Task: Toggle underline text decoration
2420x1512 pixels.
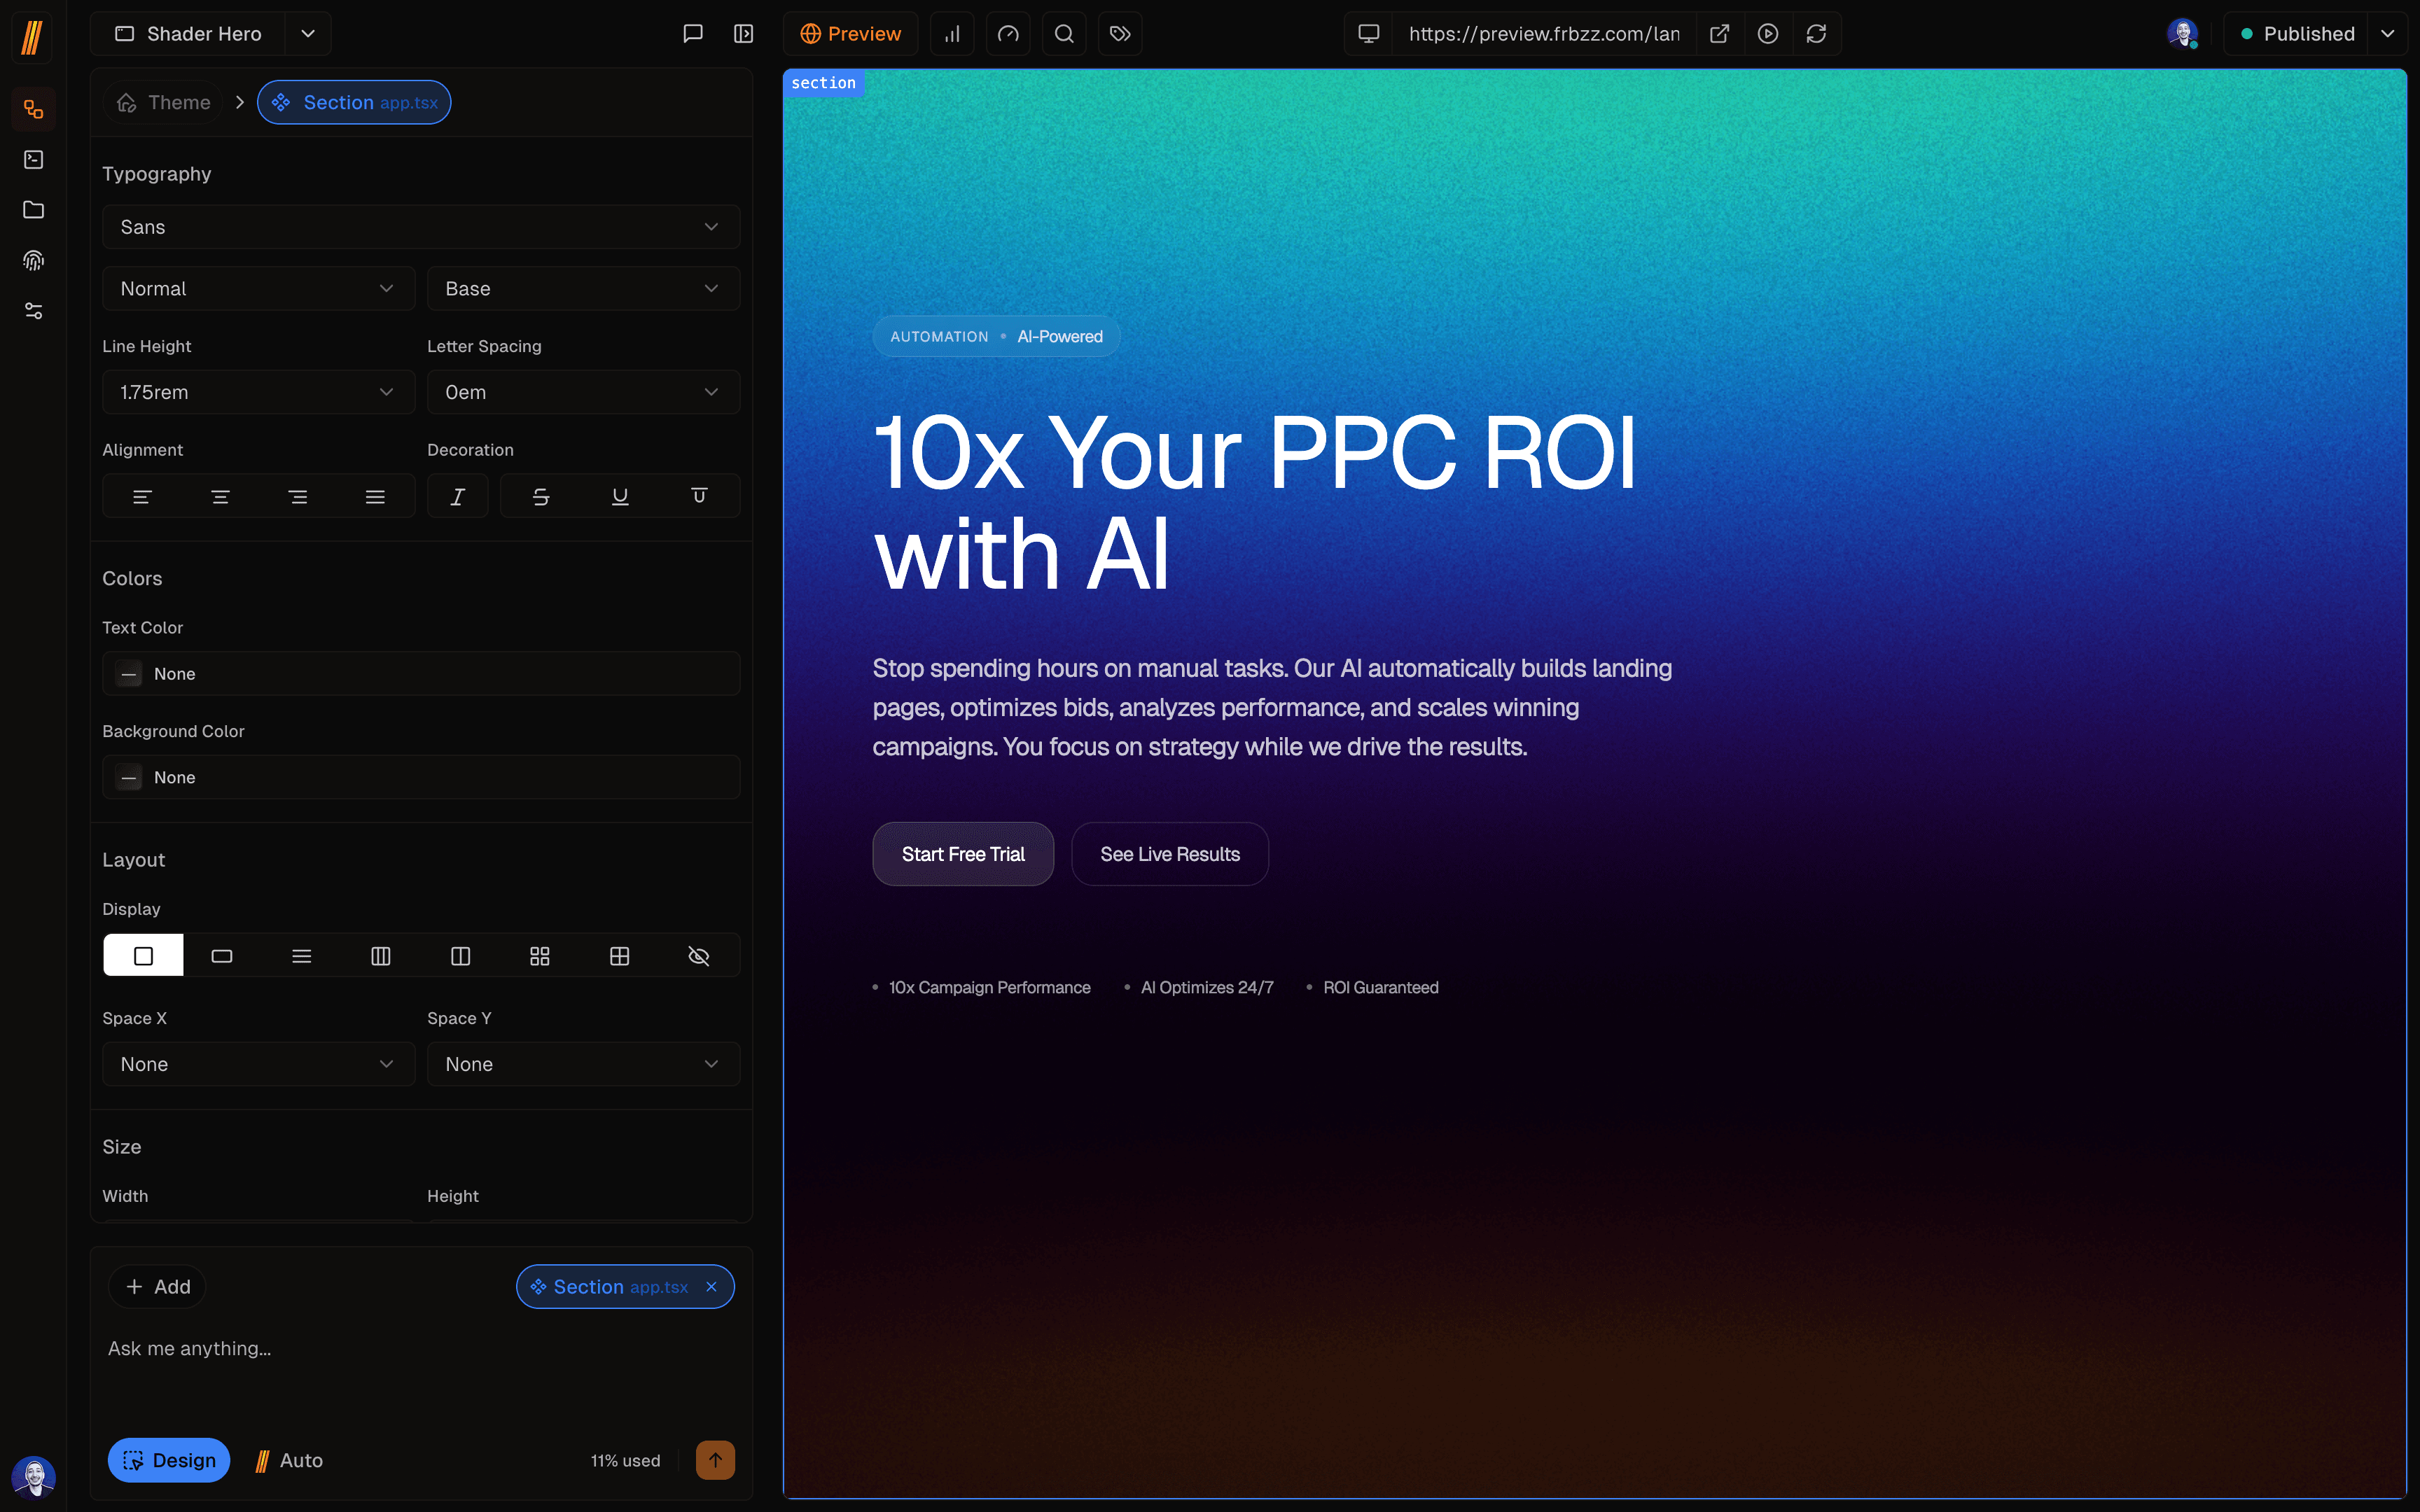Action: (620, 497)
